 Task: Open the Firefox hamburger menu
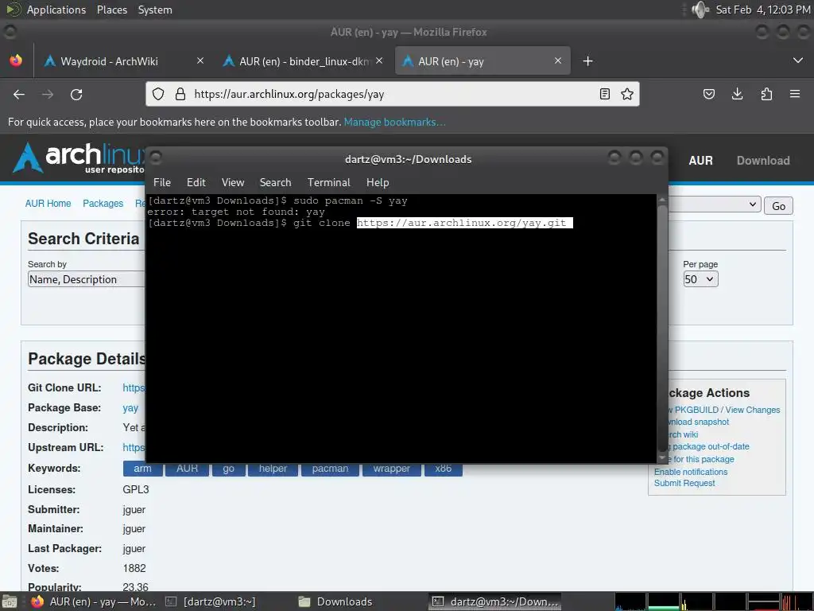click(x=795, y=94)
